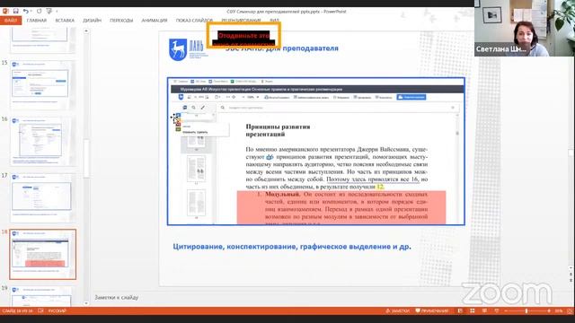Select slide 17 thumbnail
The image size is (575, 323).
tap(42, 197)
